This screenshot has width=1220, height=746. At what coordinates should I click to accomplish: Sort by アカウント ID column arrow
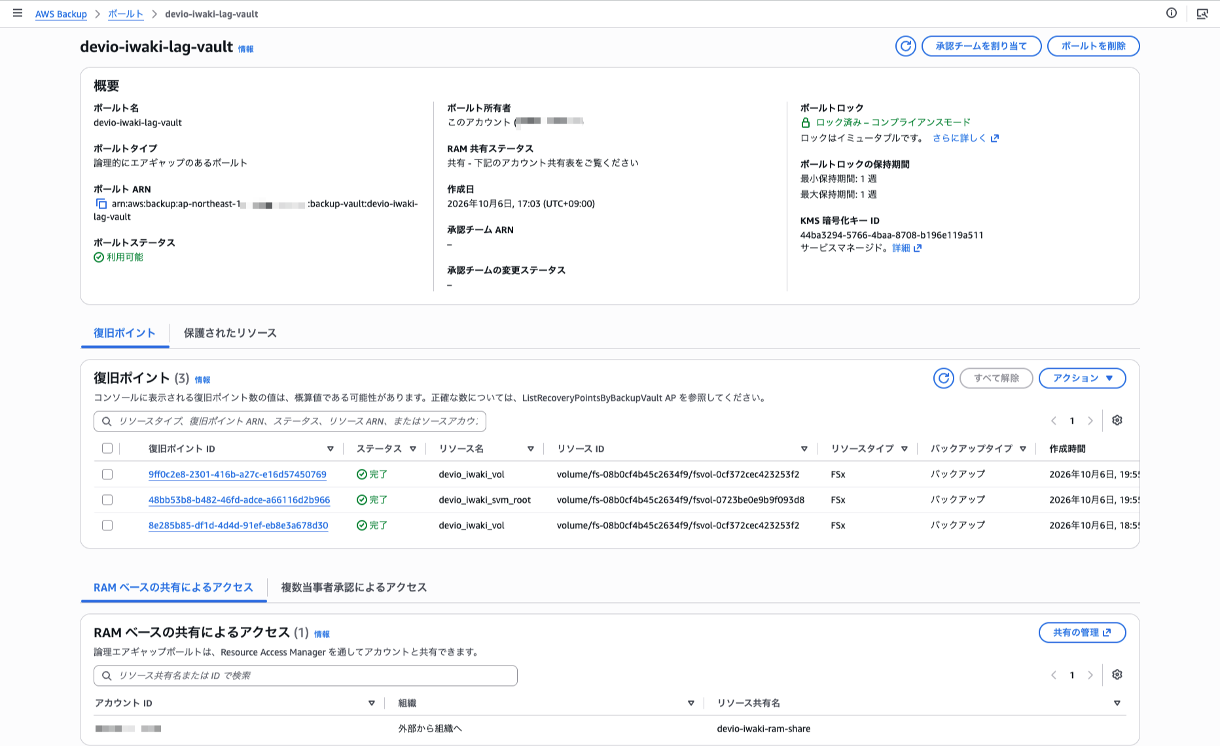pyautogui.click(x=372, y=703)
